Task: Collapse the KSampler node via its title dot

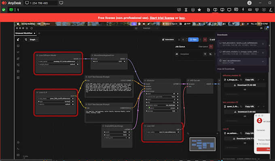Action: coord(145,81)
